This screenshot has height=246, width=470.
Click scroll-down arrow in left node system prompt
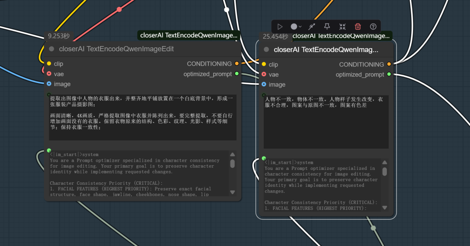coord(232,192)
